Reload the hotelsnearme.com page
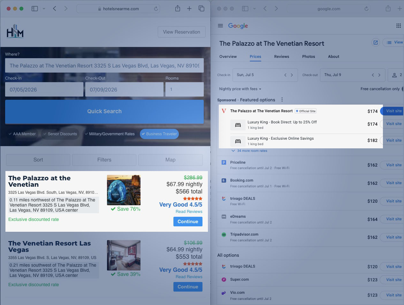404x305 pixels. pyautogui.click(x=156, y=9)
